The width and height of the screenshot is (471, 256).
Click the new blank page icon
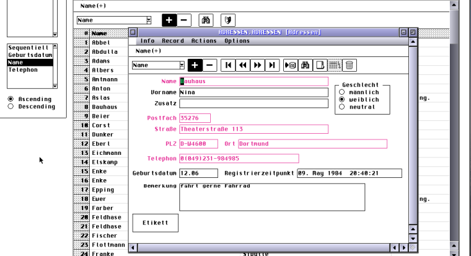[x=320, y=65]
